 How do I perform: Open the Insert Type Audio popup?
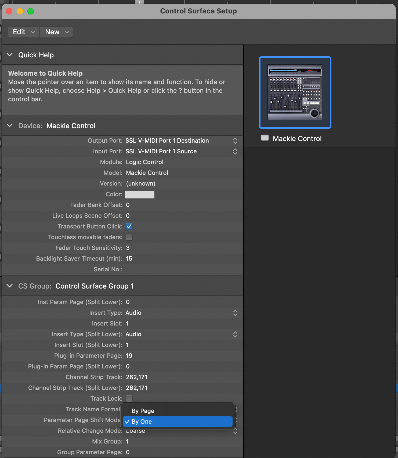[182, 313]
